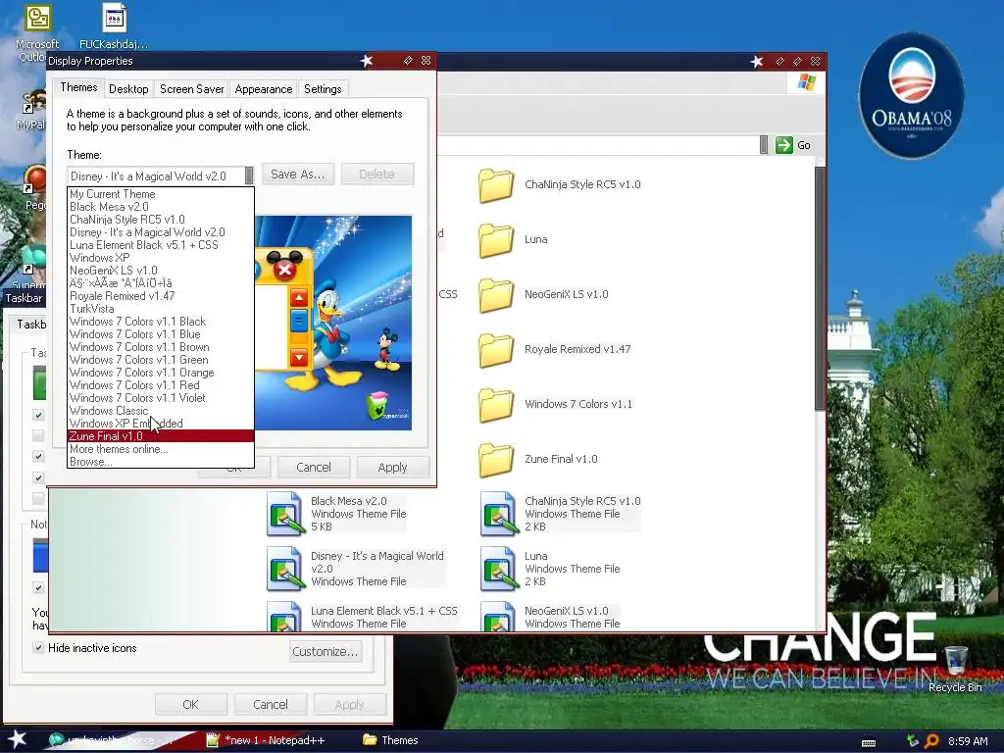Choose Windows 7 Colors v1.1 Red
The image size is (1004, 753).
161,385
